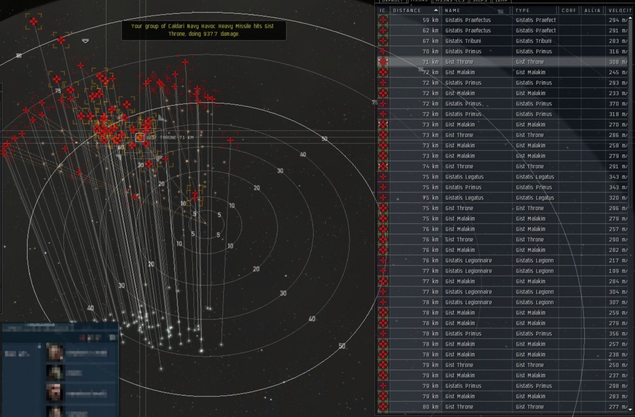Select icon of Gistatis Primus moving 293 m/s
This screenshot has height=417, width=635.
click(x=383, y=83)
